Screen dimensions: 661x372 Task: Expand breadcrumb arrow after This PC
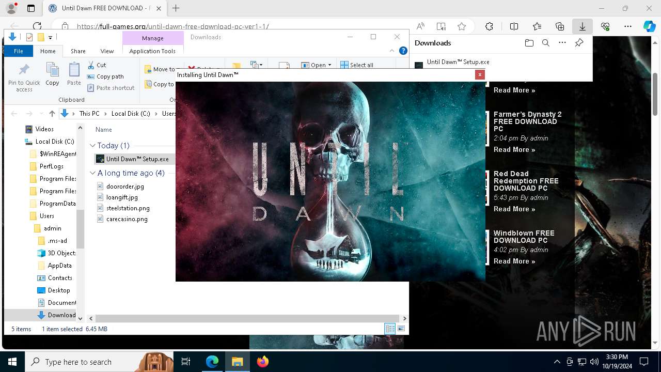point(105,114)
